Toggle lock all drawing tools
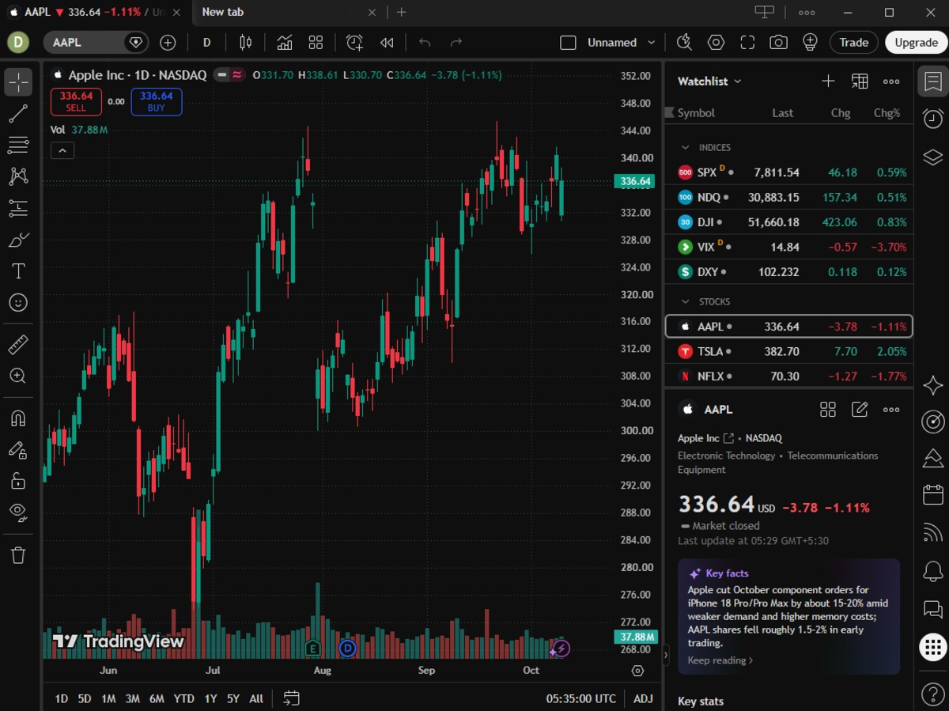This screenshot has height=711, width=949. click(x=18, y=481)
